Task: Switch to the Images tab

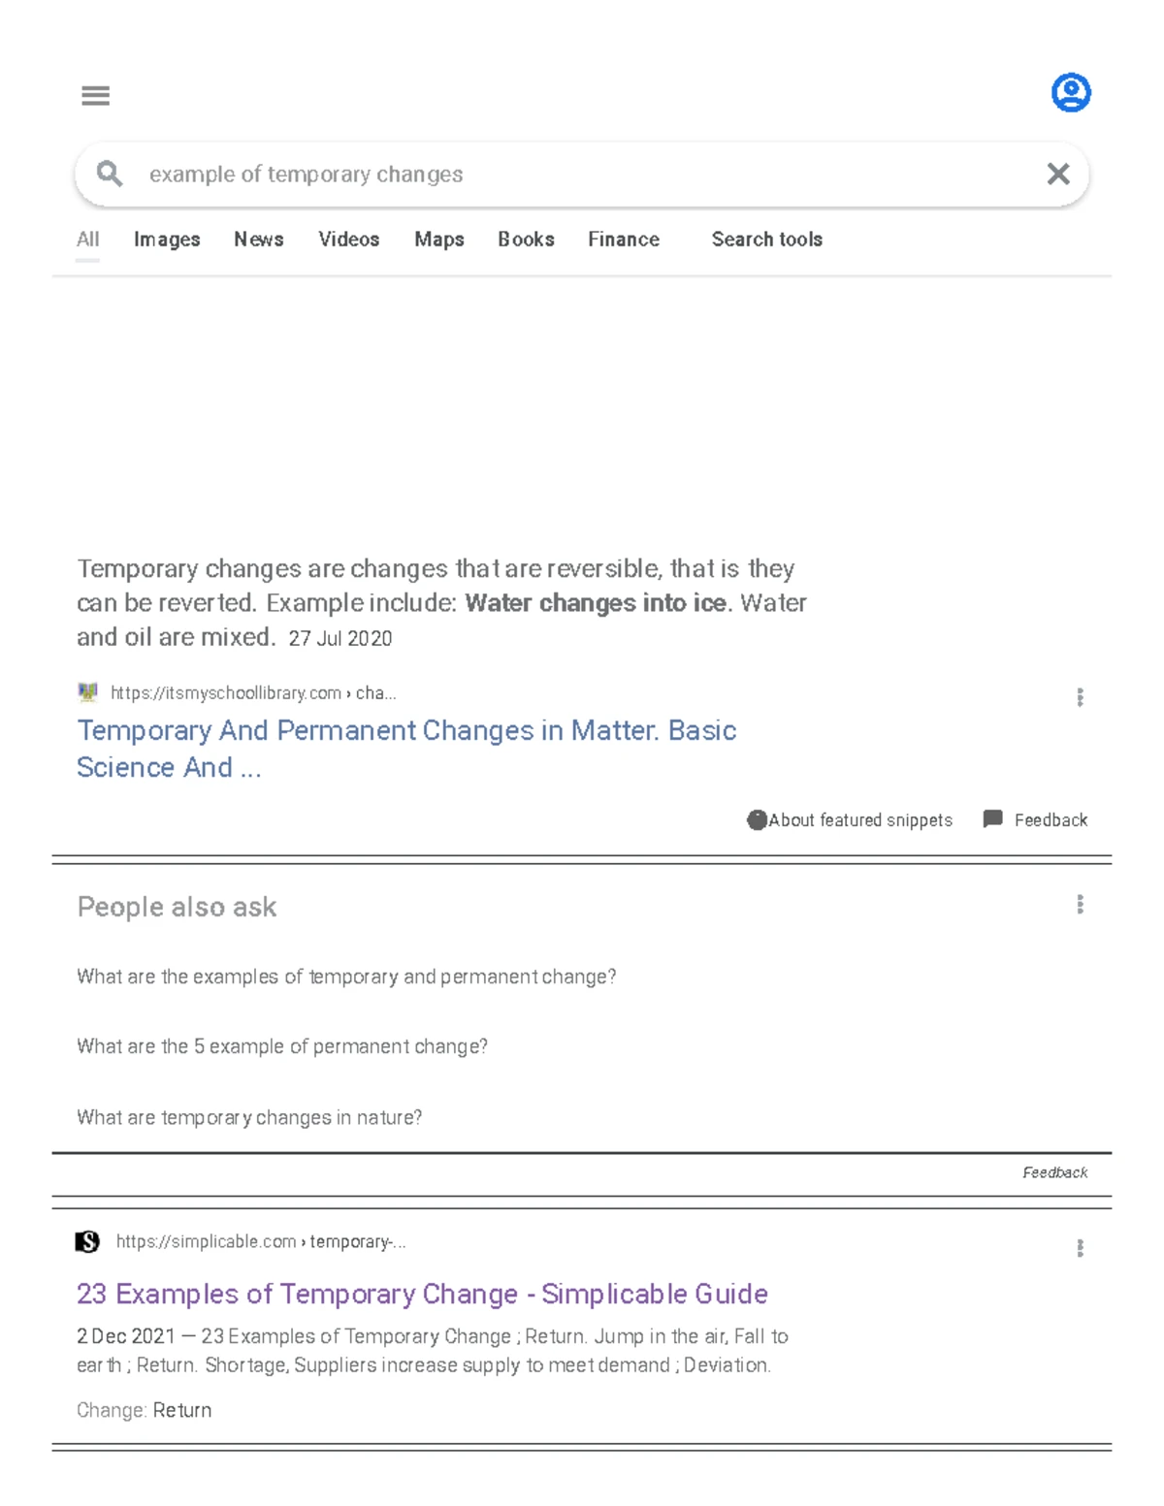Action: coord(167,240)
